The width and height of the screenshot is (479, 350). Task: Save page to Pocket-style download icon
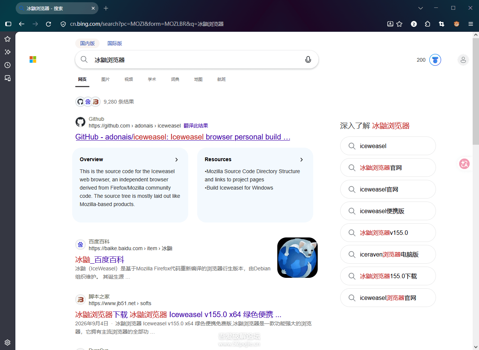[x=390, y=24]
